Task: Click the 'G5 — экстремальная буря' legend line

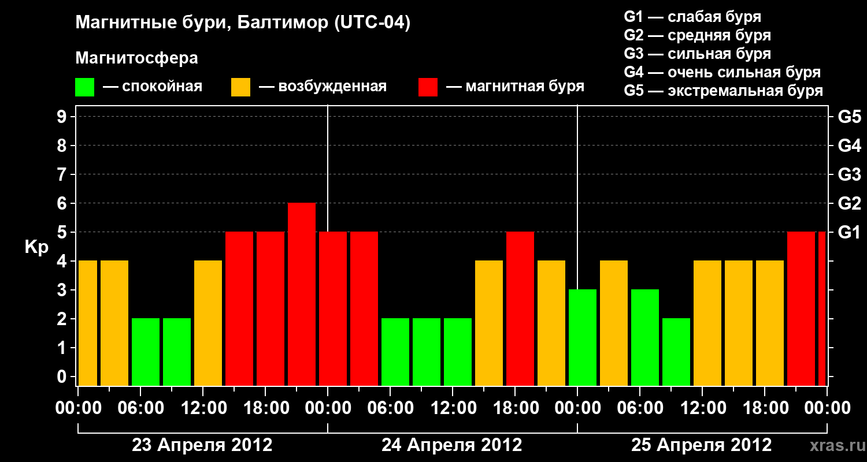Action: coord(724,91)
